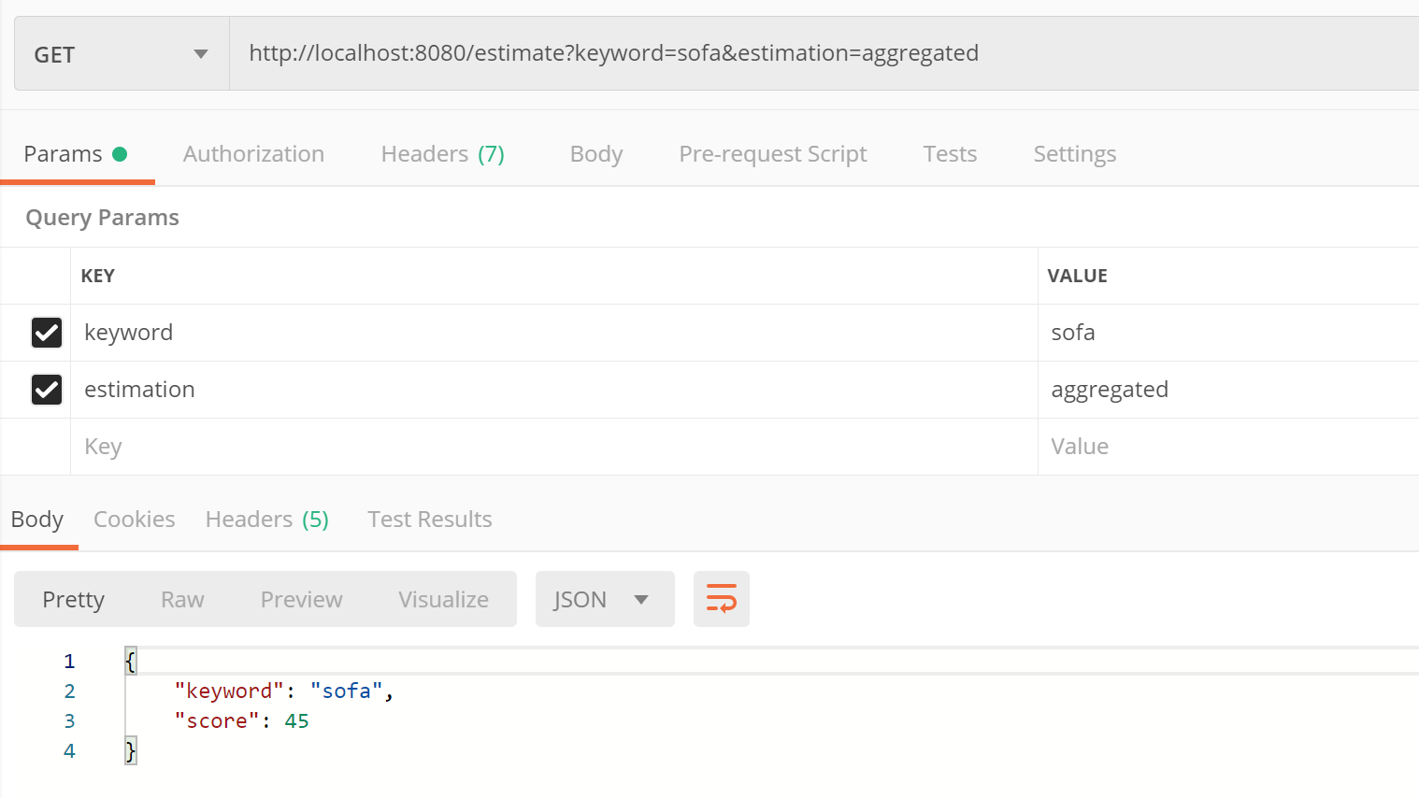Open the JSON format dropdown

tap(605, 599)
